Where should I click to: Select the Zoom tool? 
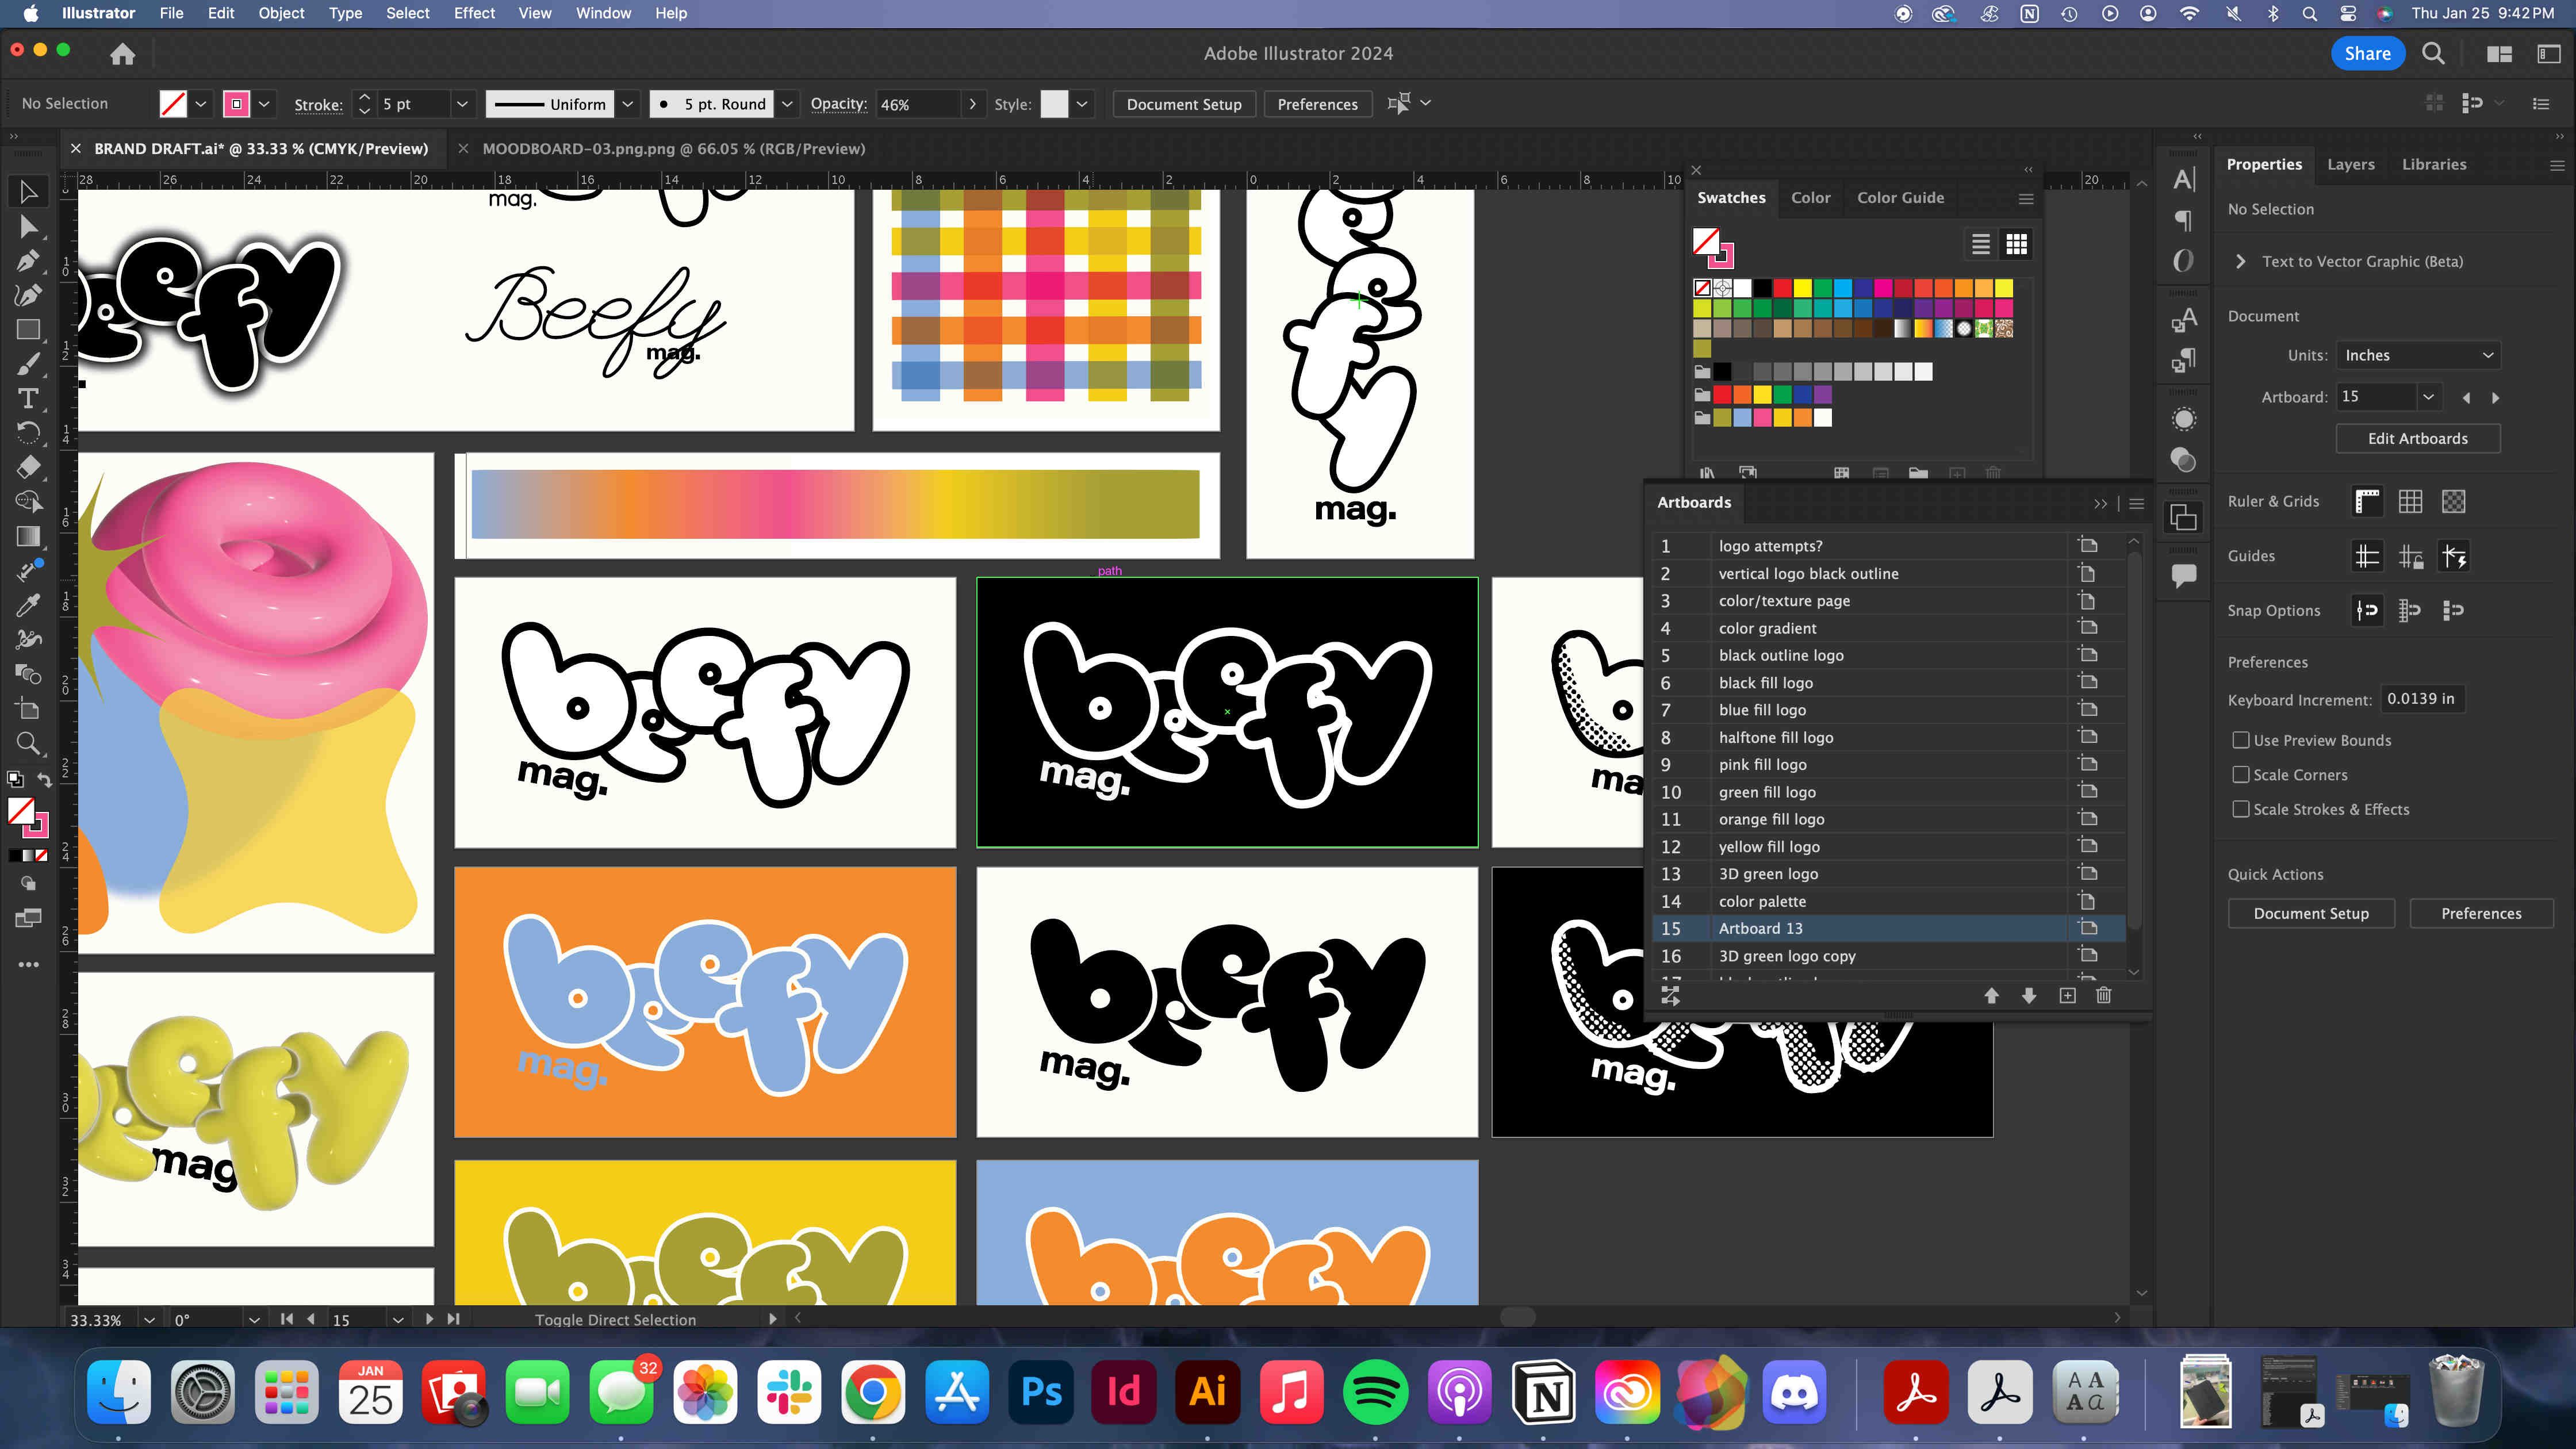coord(28,743)
